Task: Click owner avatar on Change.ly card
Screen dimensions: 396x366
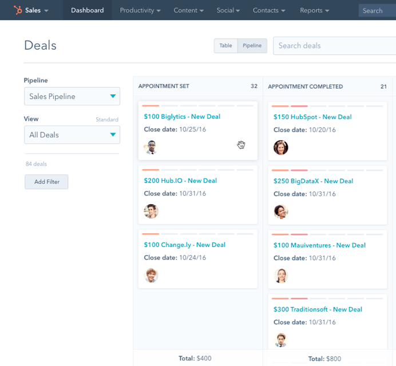Action: click(x=151, y=276)
